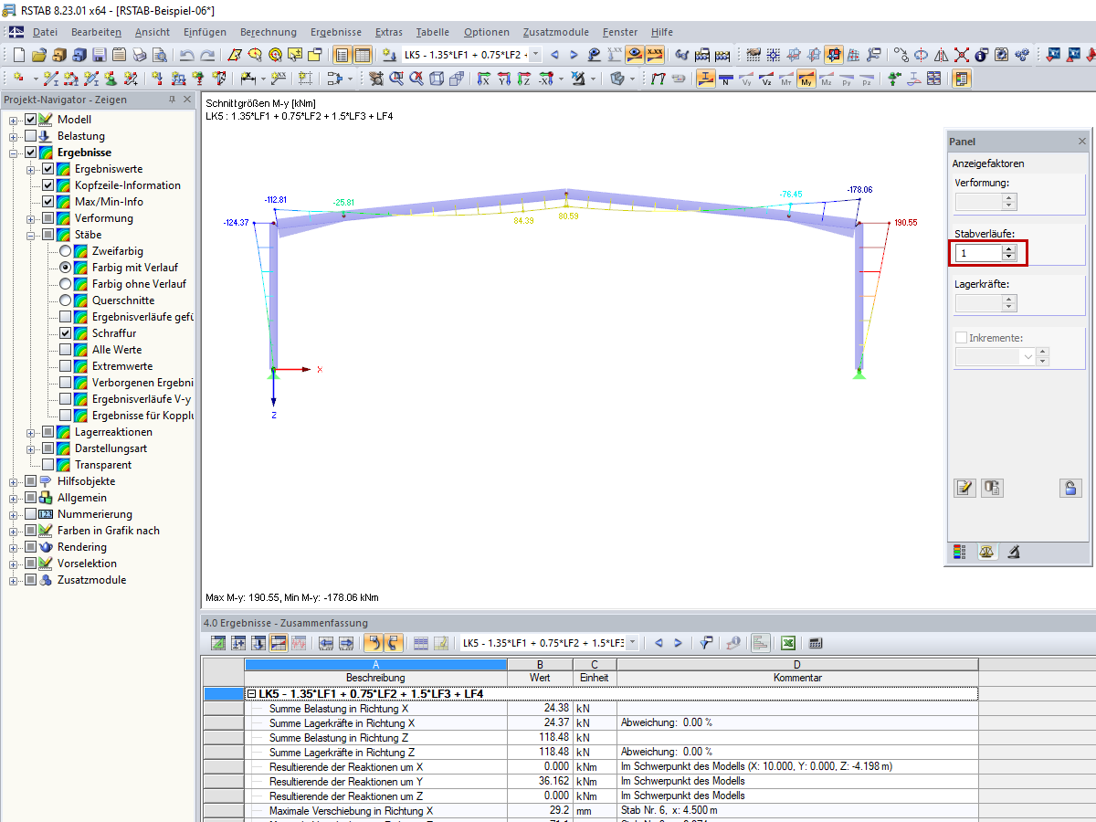Toggle show results eye icon
1096x822 pixels.
(635, 55)
